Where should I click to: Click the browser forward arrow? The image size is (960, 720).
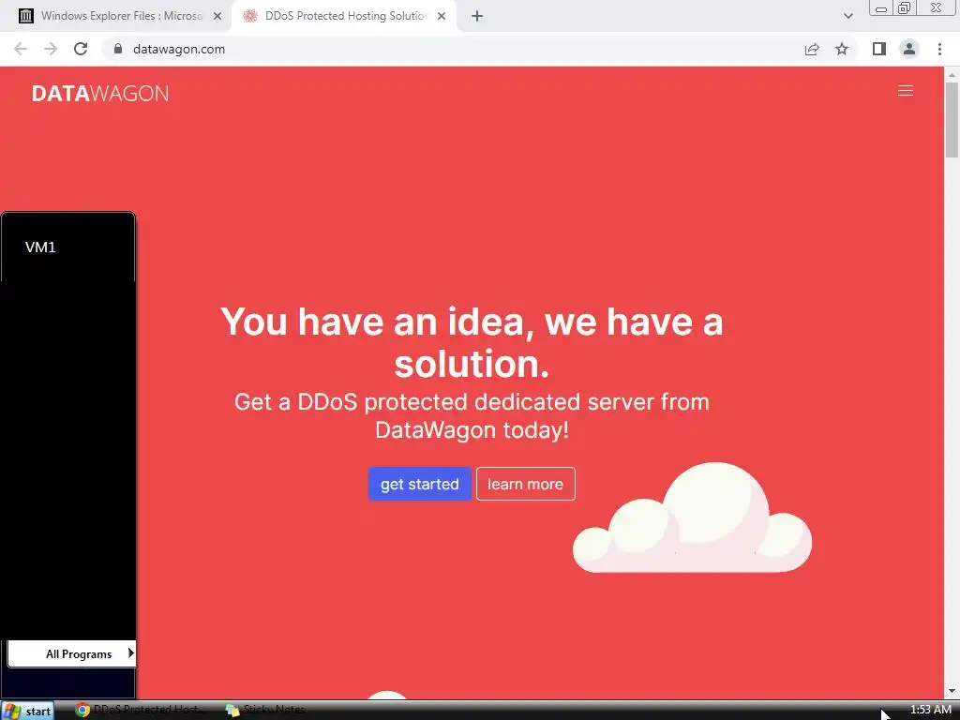(x=51, y=49)
